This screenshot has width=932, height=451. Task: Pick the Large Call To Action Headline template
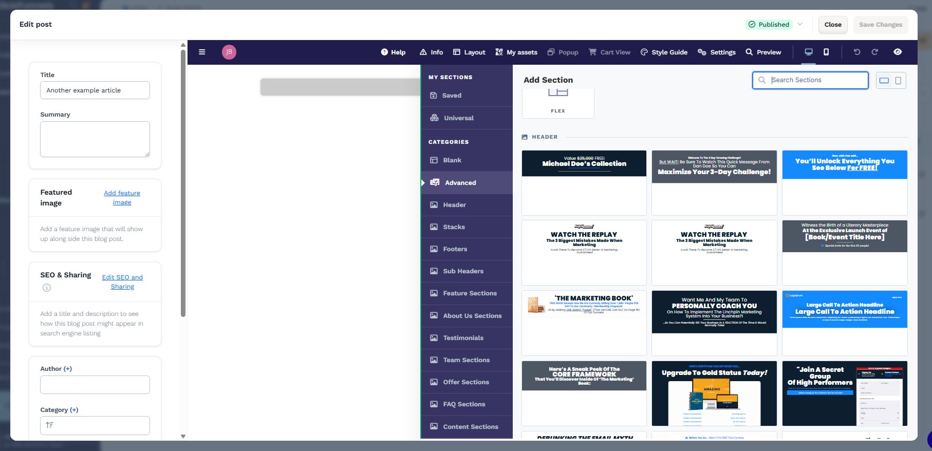[x=845, y=323]
